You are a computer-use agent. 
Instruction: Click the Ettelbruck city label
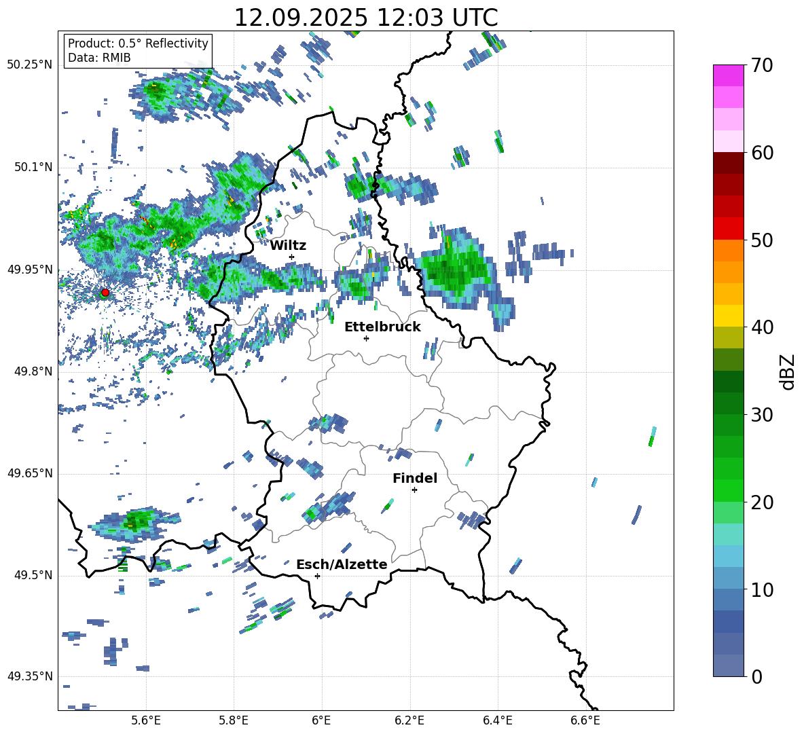click(x=382, y=327)
